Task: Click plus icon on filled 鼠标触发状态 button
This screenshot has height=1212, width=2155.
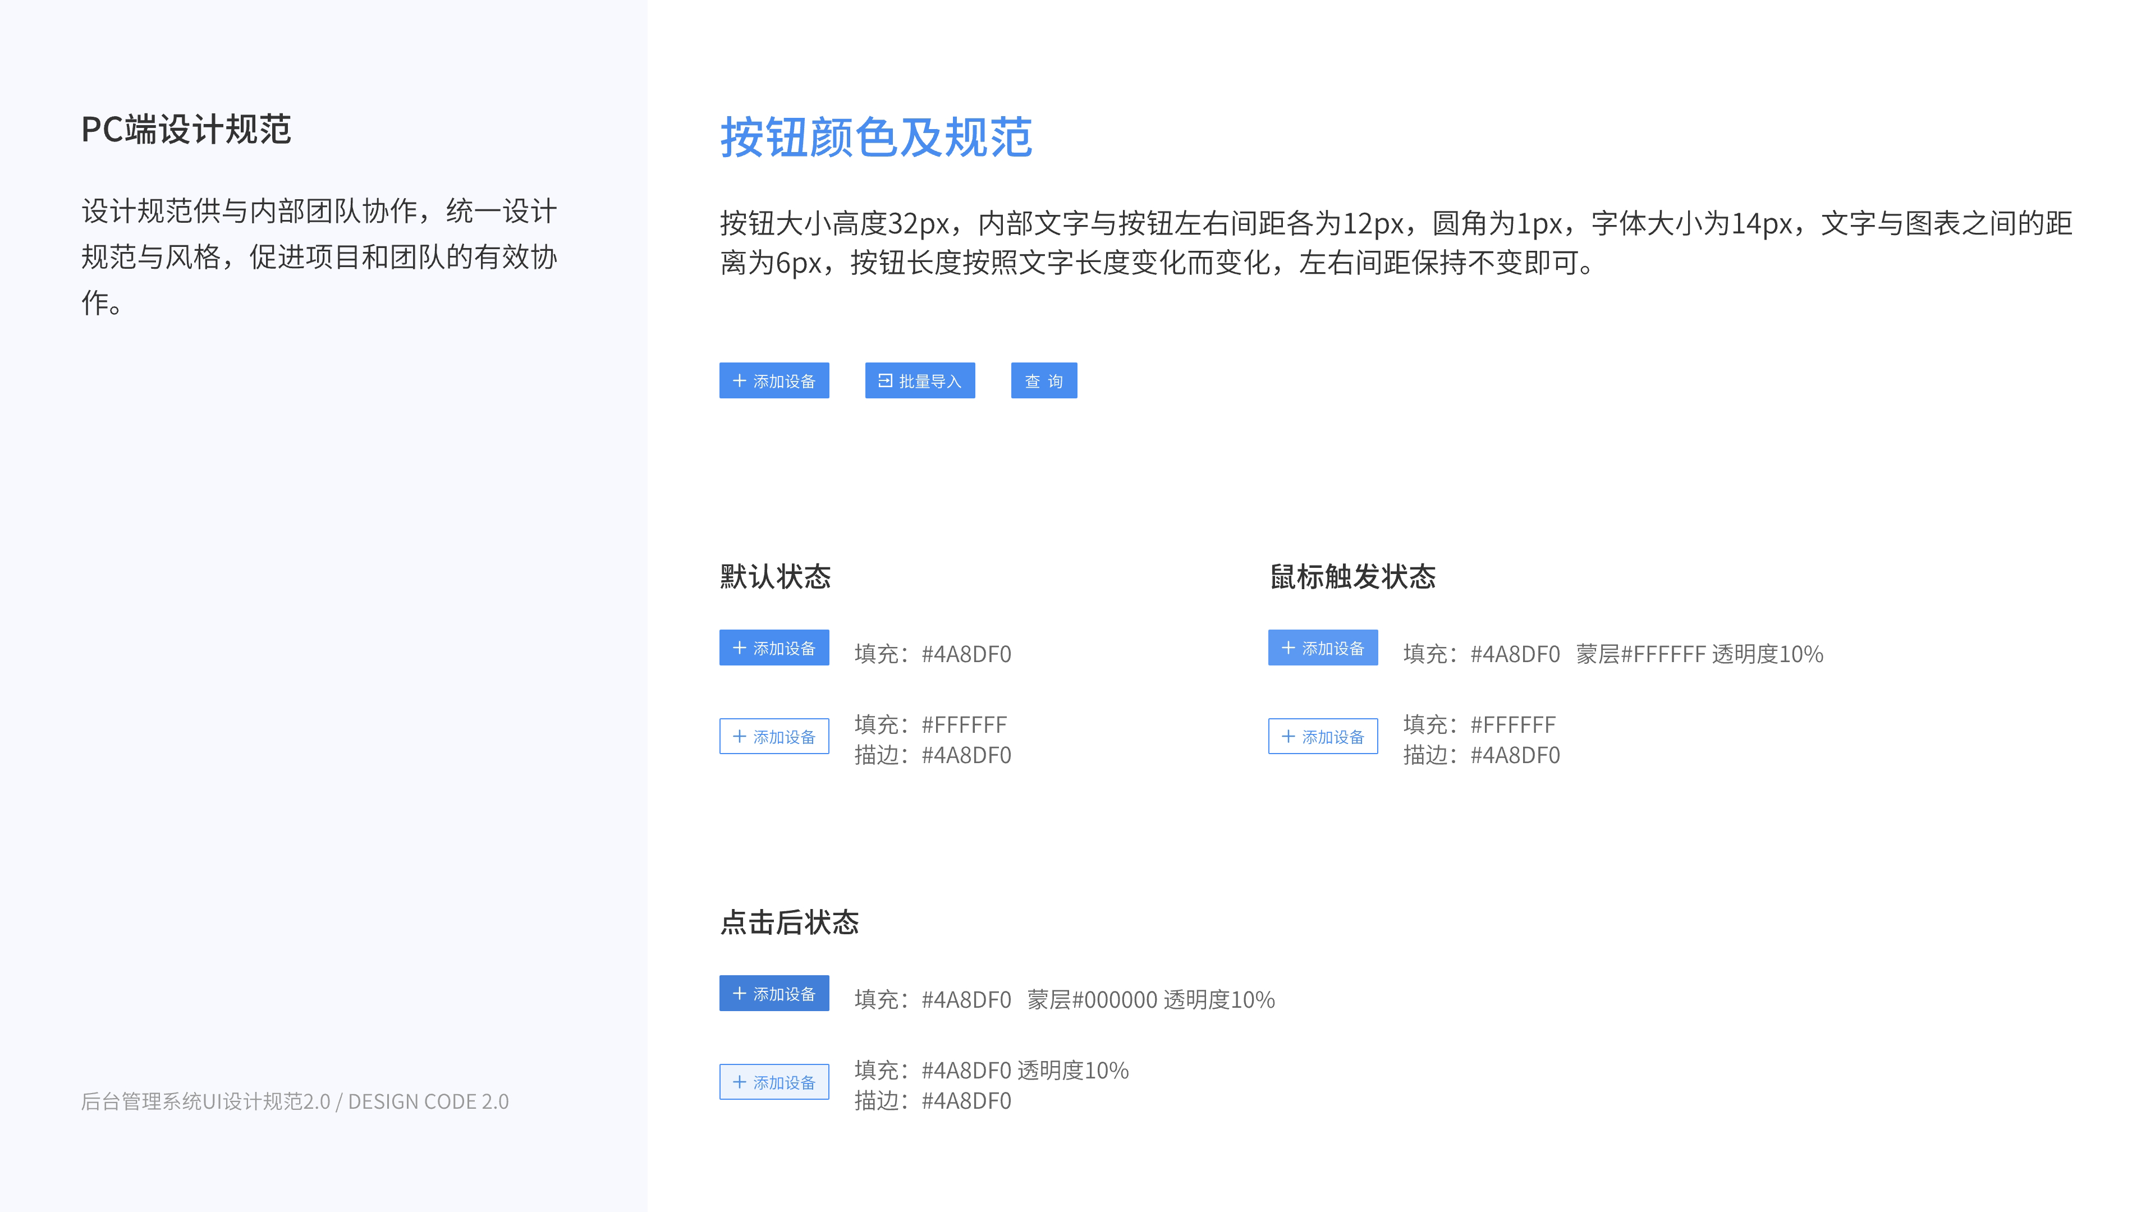Action: (1287, 648)
